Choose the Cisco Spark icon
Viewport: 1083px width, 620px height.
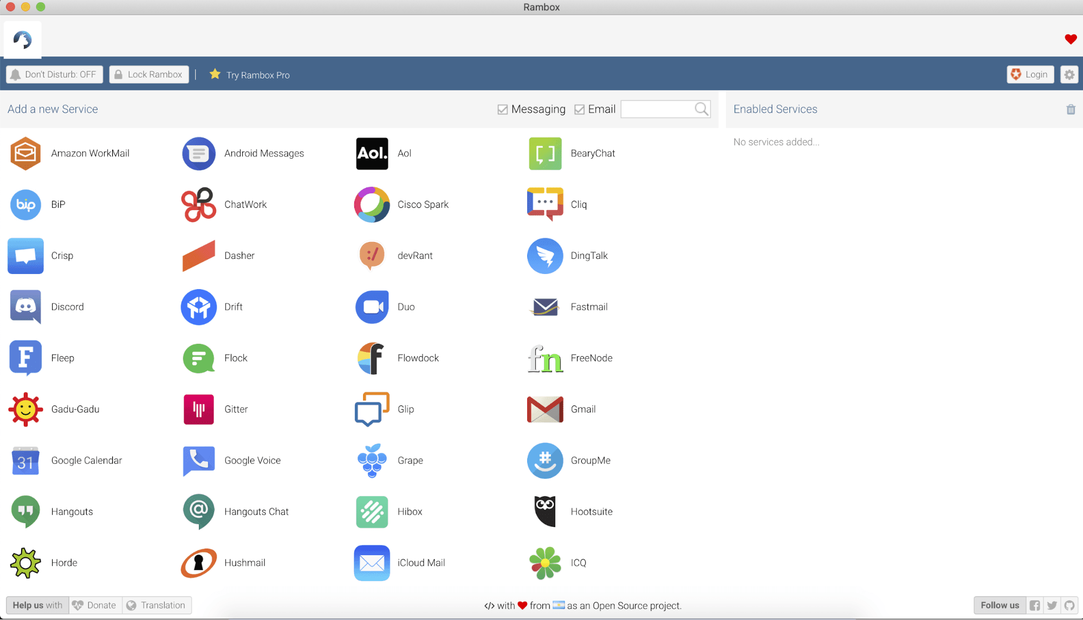click(x=372, y=205)
